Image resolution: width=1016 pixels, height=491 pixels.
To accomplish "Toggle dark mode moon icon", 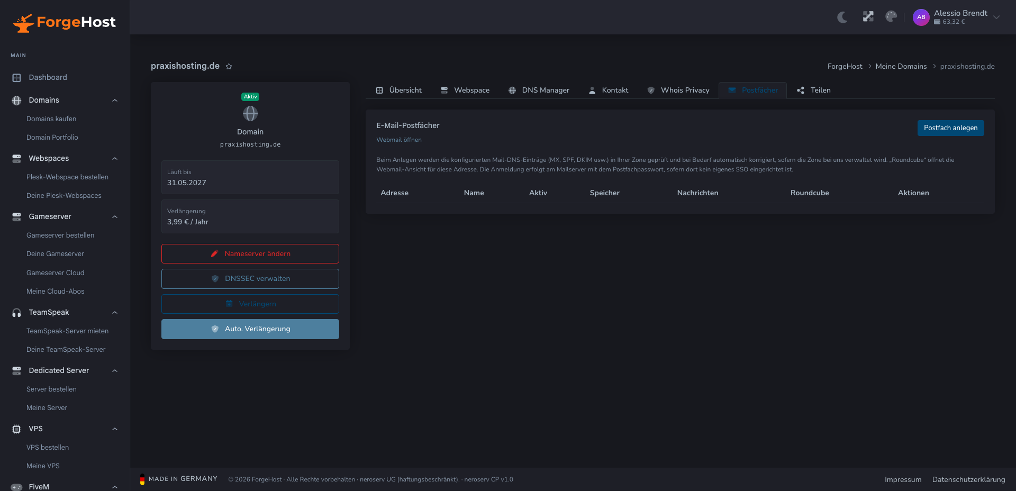I will point(842,17).
